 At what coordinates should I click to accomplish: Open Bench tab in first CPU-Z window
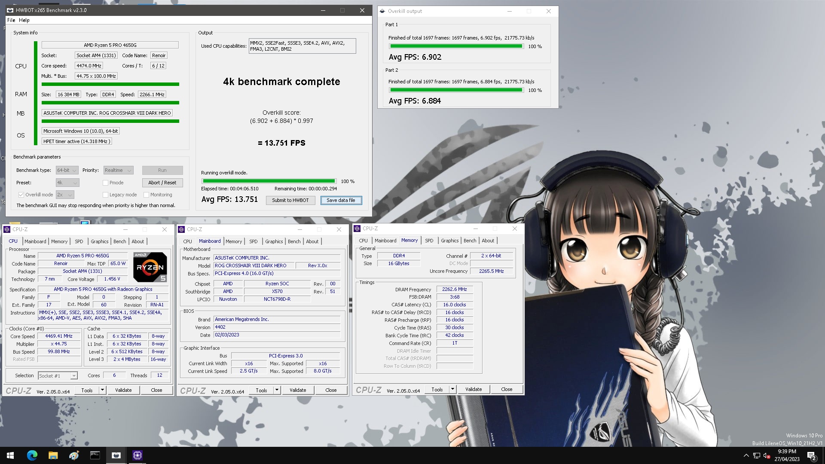click(120, 241)
